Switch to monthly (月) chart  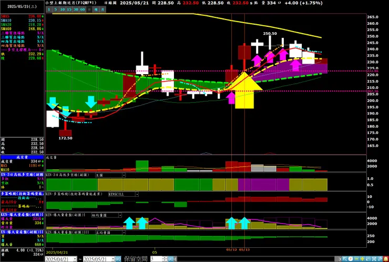click(x=103, y=9)
